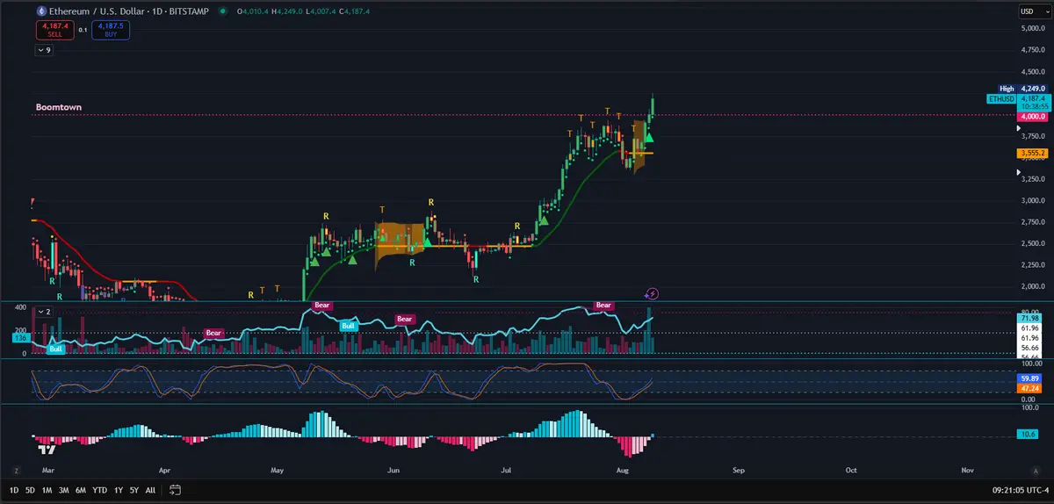Click the Boomtown line label

pos(59,107)
